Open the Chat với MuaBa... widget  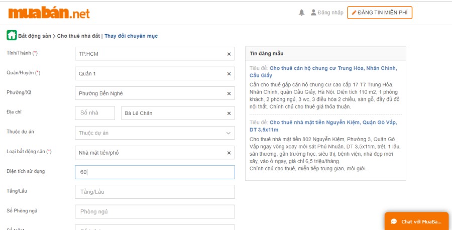tap(416, 221)
